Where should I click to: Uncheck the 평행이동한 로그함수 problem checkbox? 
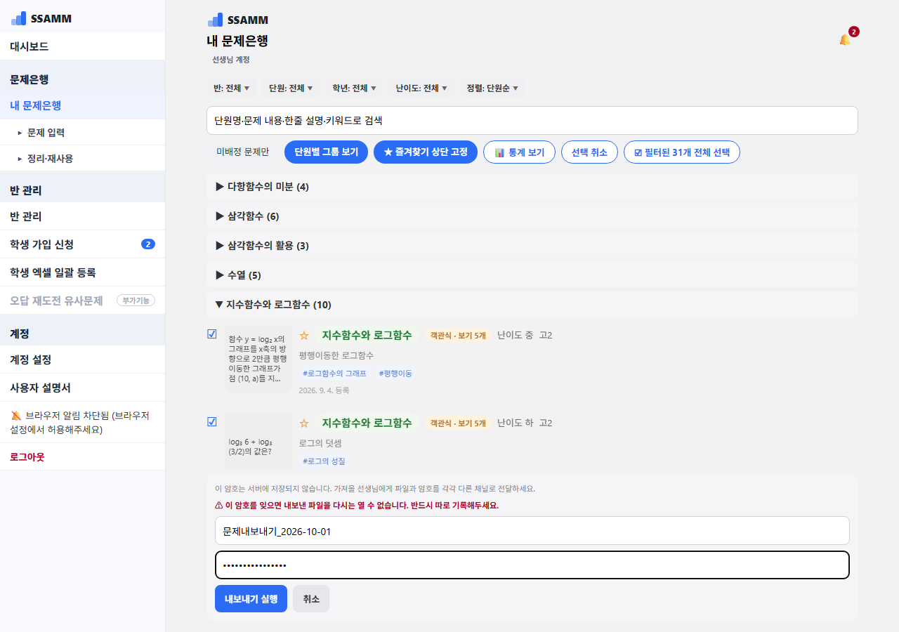(x=212, y=334)
